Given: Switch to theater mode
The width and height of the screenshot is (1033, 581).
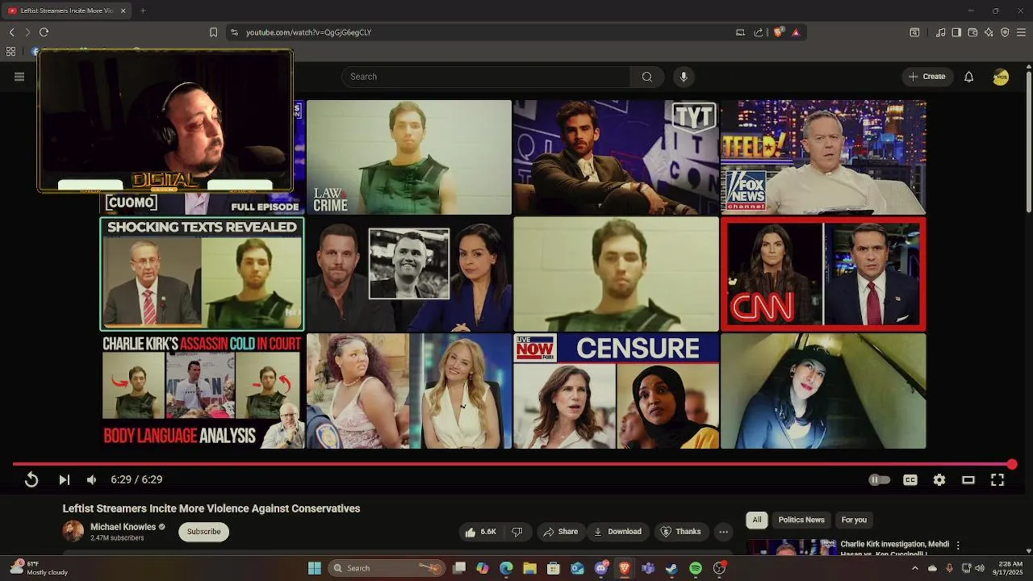Looking at the screenshot, I should pyautogui.click(x=968, y=479).
